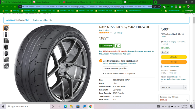The height and width of the screenshot is (109, 195).
Task: Select the second tire thumbnail image
Action: tap(6, 35)
